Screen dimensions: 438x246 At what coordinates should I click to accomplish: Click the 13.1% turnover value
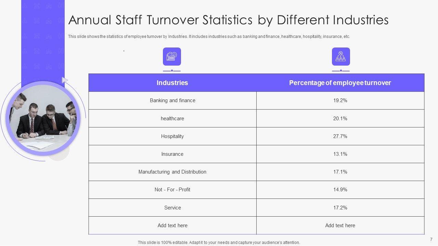pos(340,154)
